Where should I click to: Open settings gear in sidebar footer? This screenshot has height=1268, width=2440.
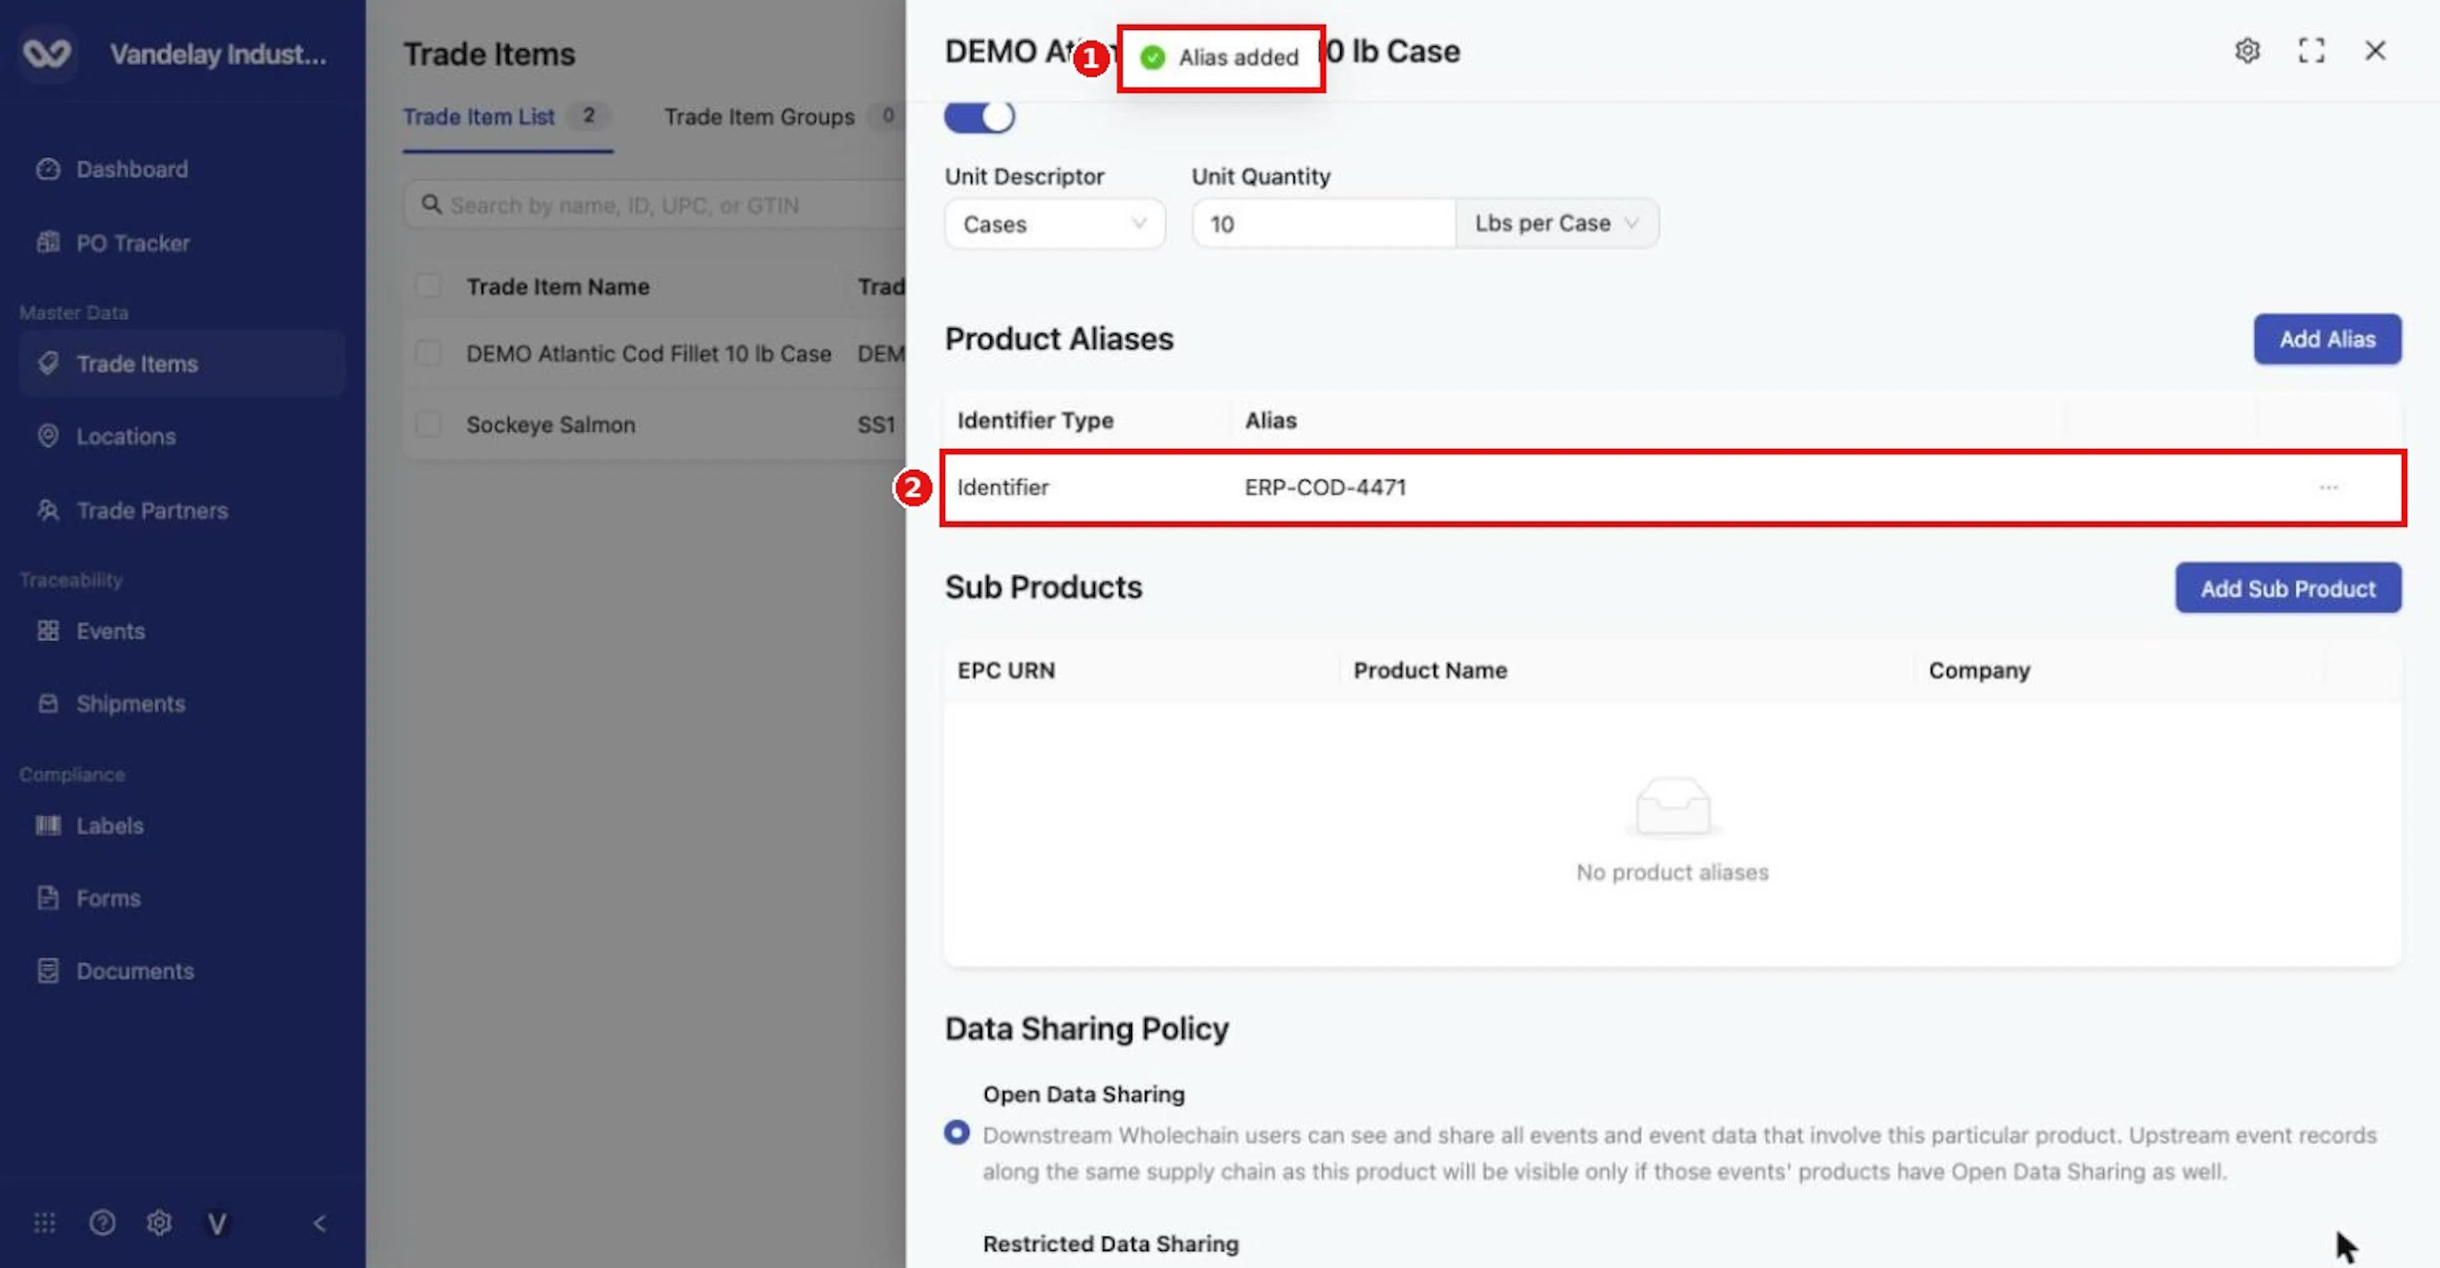(x=159, y=1222)
